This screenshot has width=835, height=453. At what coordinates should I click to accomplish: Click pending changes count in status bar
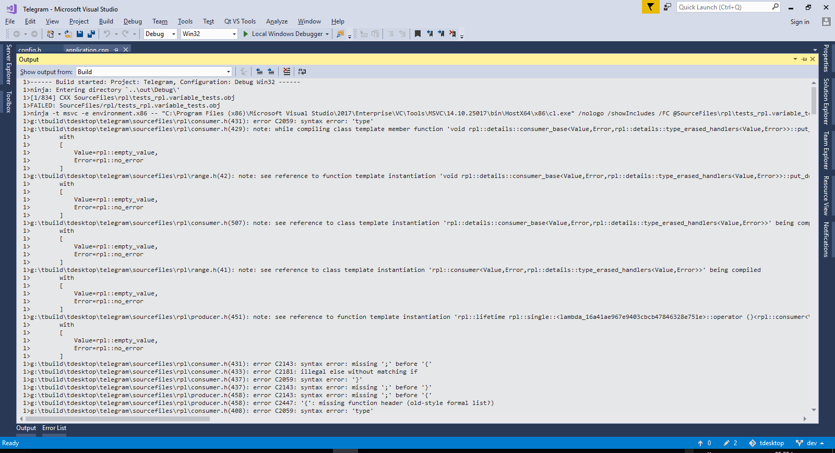point(730,443)
